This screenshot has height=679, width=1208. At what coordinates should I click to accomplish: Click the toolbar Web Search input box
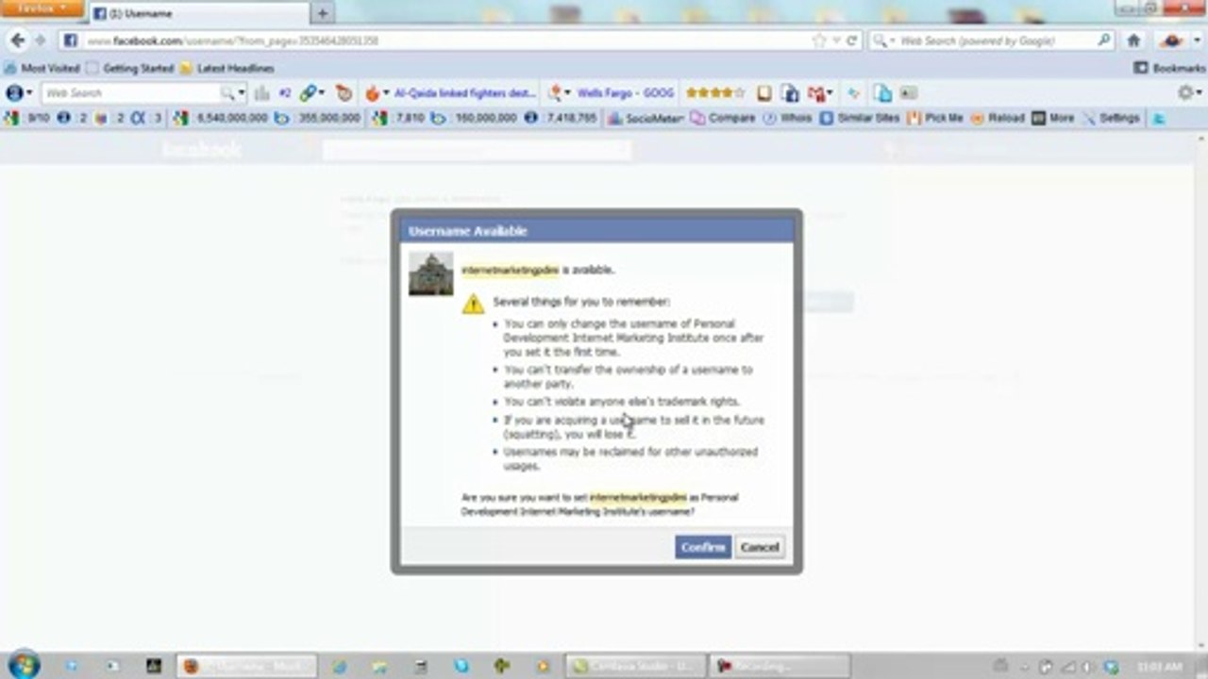pos(131,92)
